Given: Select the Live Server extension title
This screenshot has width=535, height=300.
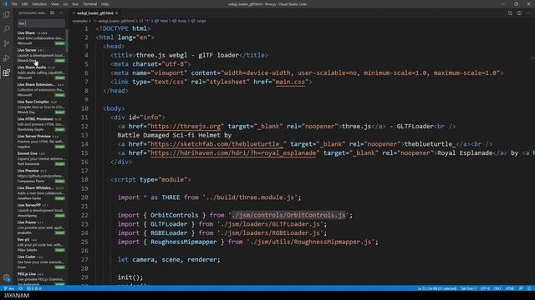Looking at the screenshot, I should pyautogui.click(x=27, y=50).
